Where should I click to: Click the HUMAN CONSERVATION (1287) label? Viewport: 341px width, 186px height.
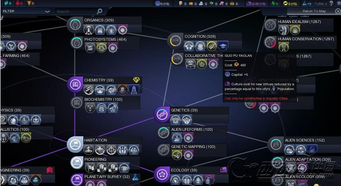[306, 39]
